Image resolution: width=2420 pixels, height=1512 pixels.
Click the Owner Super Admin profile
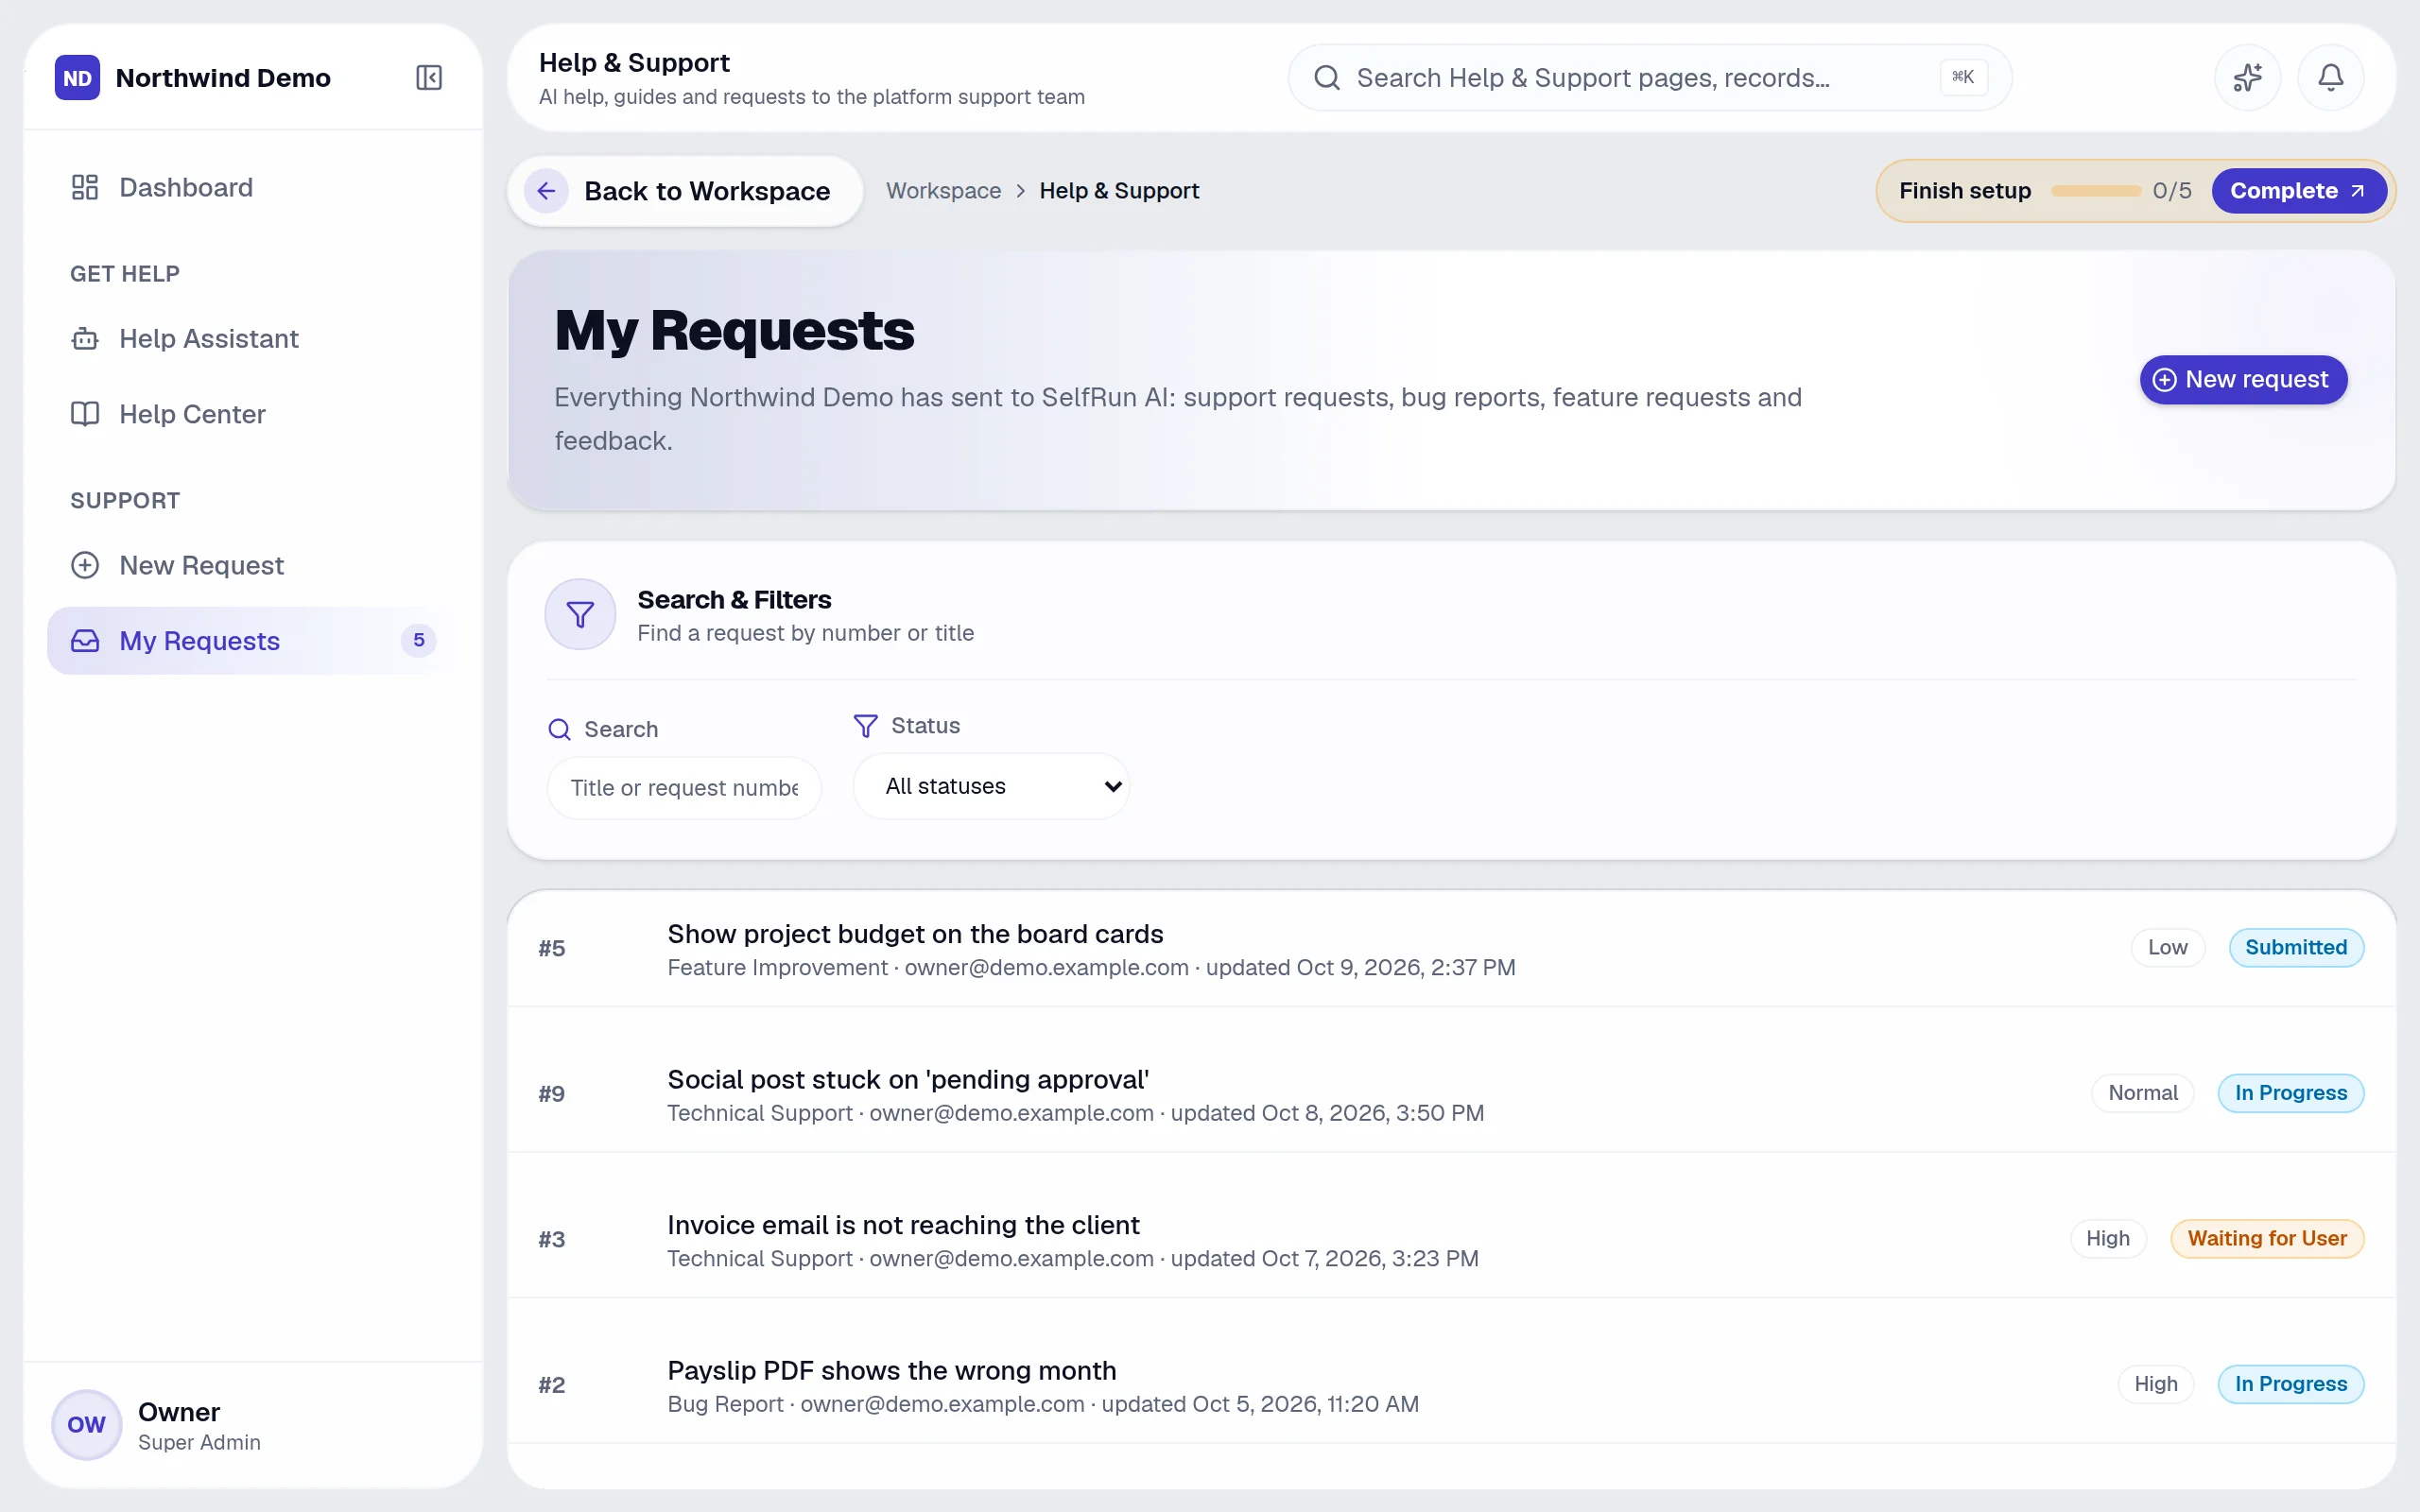(254, 1424)
